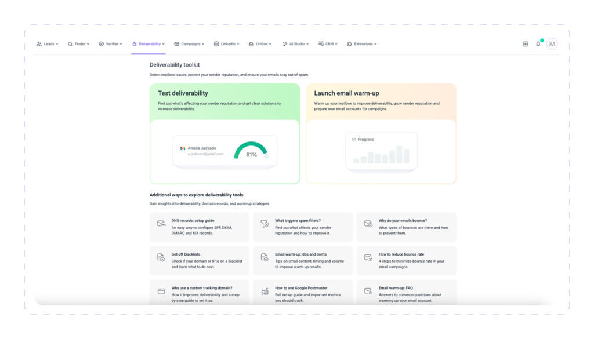Open the AI Studio menu label
594x339 pixels.
coord(297,44)
